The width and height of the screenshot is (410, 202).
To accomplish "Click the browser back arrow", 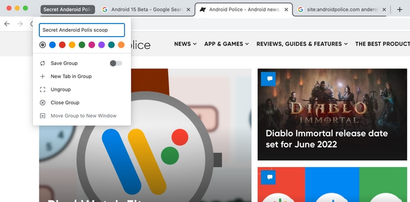I will 7,24.
